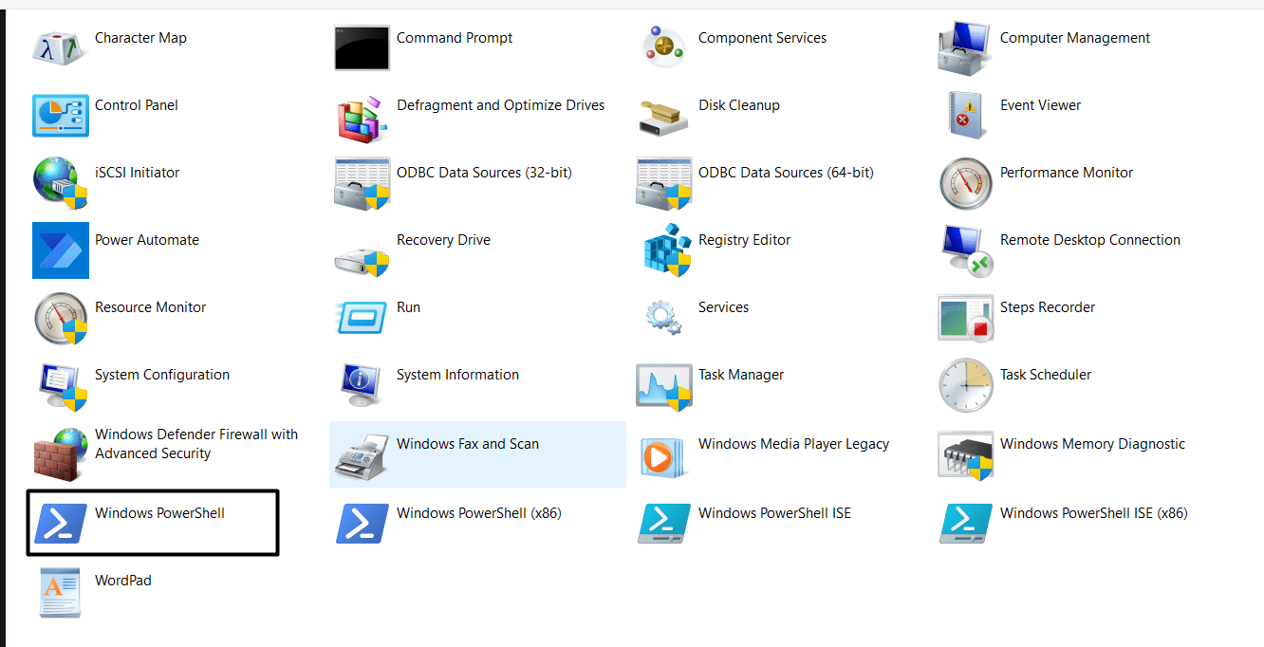Open the Control Panel
The width and height of the screenshot is (1264, 647).
coord(136,104)
